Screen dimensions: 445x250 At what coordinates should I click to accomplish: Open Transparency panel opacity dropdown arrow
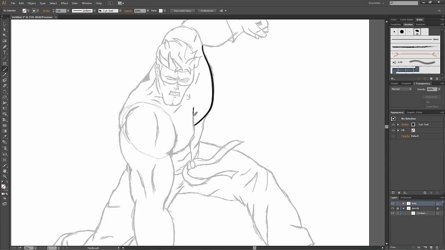click(x=439, y=89)
